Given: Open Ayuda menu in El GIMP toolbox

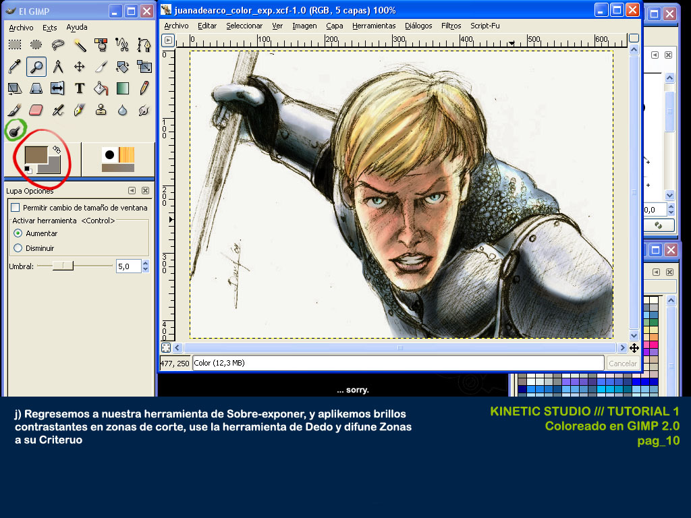Looking at the screenshot, I should (77, 27).
